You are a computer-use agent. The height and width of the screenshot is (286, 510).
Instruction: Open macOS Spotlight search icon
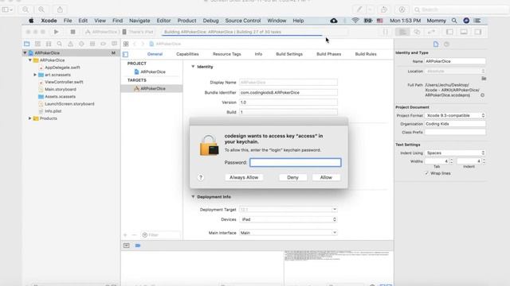pos(454,21)
